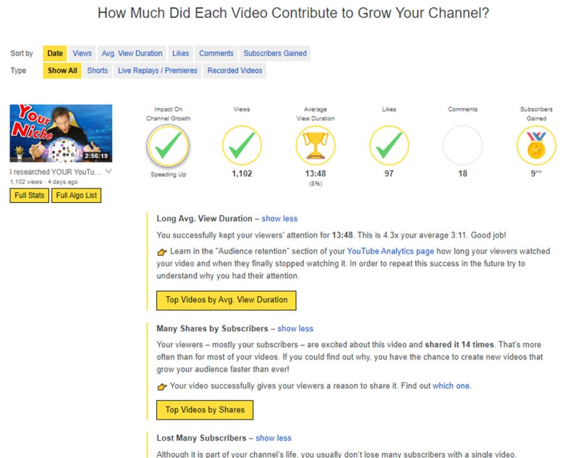Collapse Many Shares by Subscribers section
581x458 pixels.
(295, 328)
